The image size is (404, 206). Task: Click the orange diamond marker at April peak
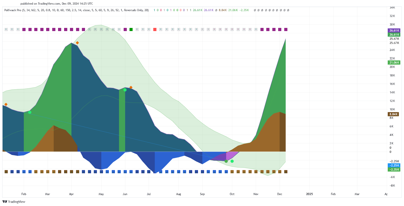click(x=78, y=43)
